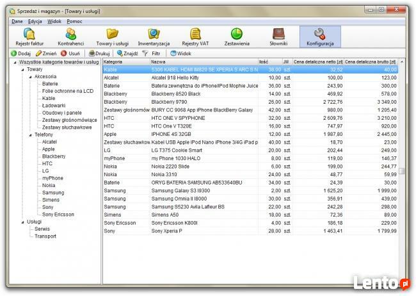Open the Rejestr faktur module icon
The width and height of the screenshot is (416, 296).
tap(29, 37)
